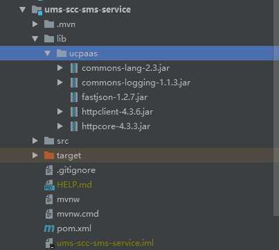The image size is (279, 250).
Task: Select commons-logging-1.1.3.jar in the tree
Action: tap(136, 83)
